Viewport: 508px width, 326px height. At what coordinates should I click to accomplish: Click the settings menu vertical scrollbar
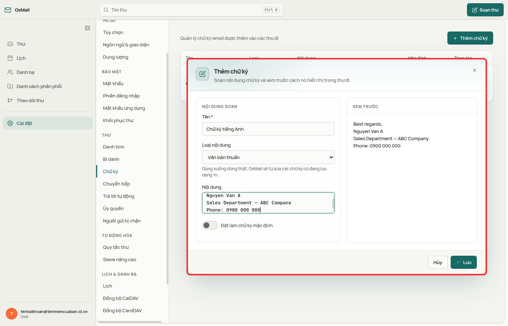(x=167, y=168)
